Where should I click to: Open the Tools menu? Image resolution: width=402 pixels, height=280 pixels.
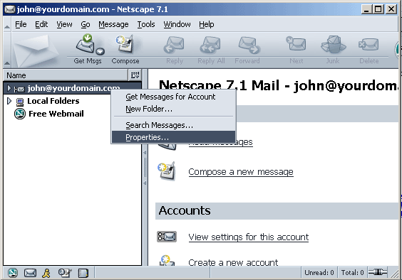pos(146,24)
